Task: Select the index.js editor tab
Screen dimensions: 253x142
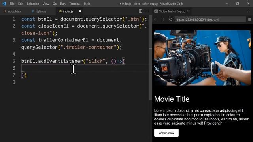Action: point(68,11)
